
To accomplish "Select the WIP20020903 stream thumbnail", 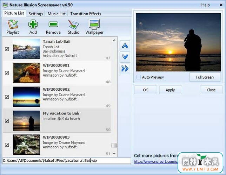I will pyautogui.click(x=27, y=145).
